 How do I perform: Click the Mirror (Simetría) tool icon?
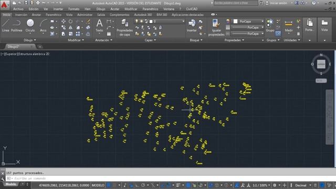(x=70, y=27)
